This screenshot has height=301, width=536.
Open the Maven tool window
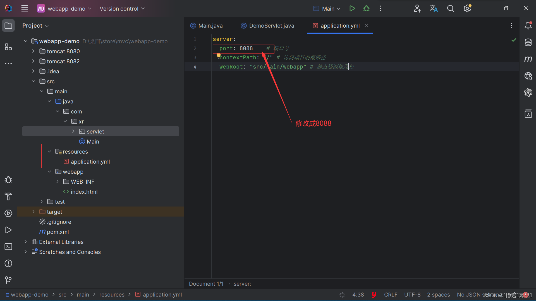pyautogui.click(x=528, y=59)
